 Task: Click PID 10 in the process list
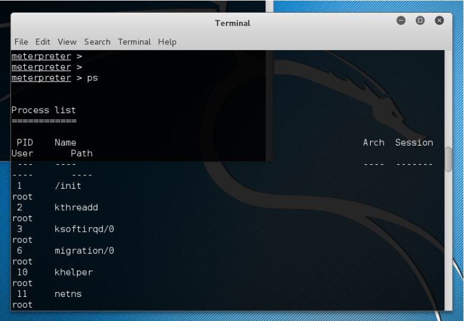click(22, 272)
